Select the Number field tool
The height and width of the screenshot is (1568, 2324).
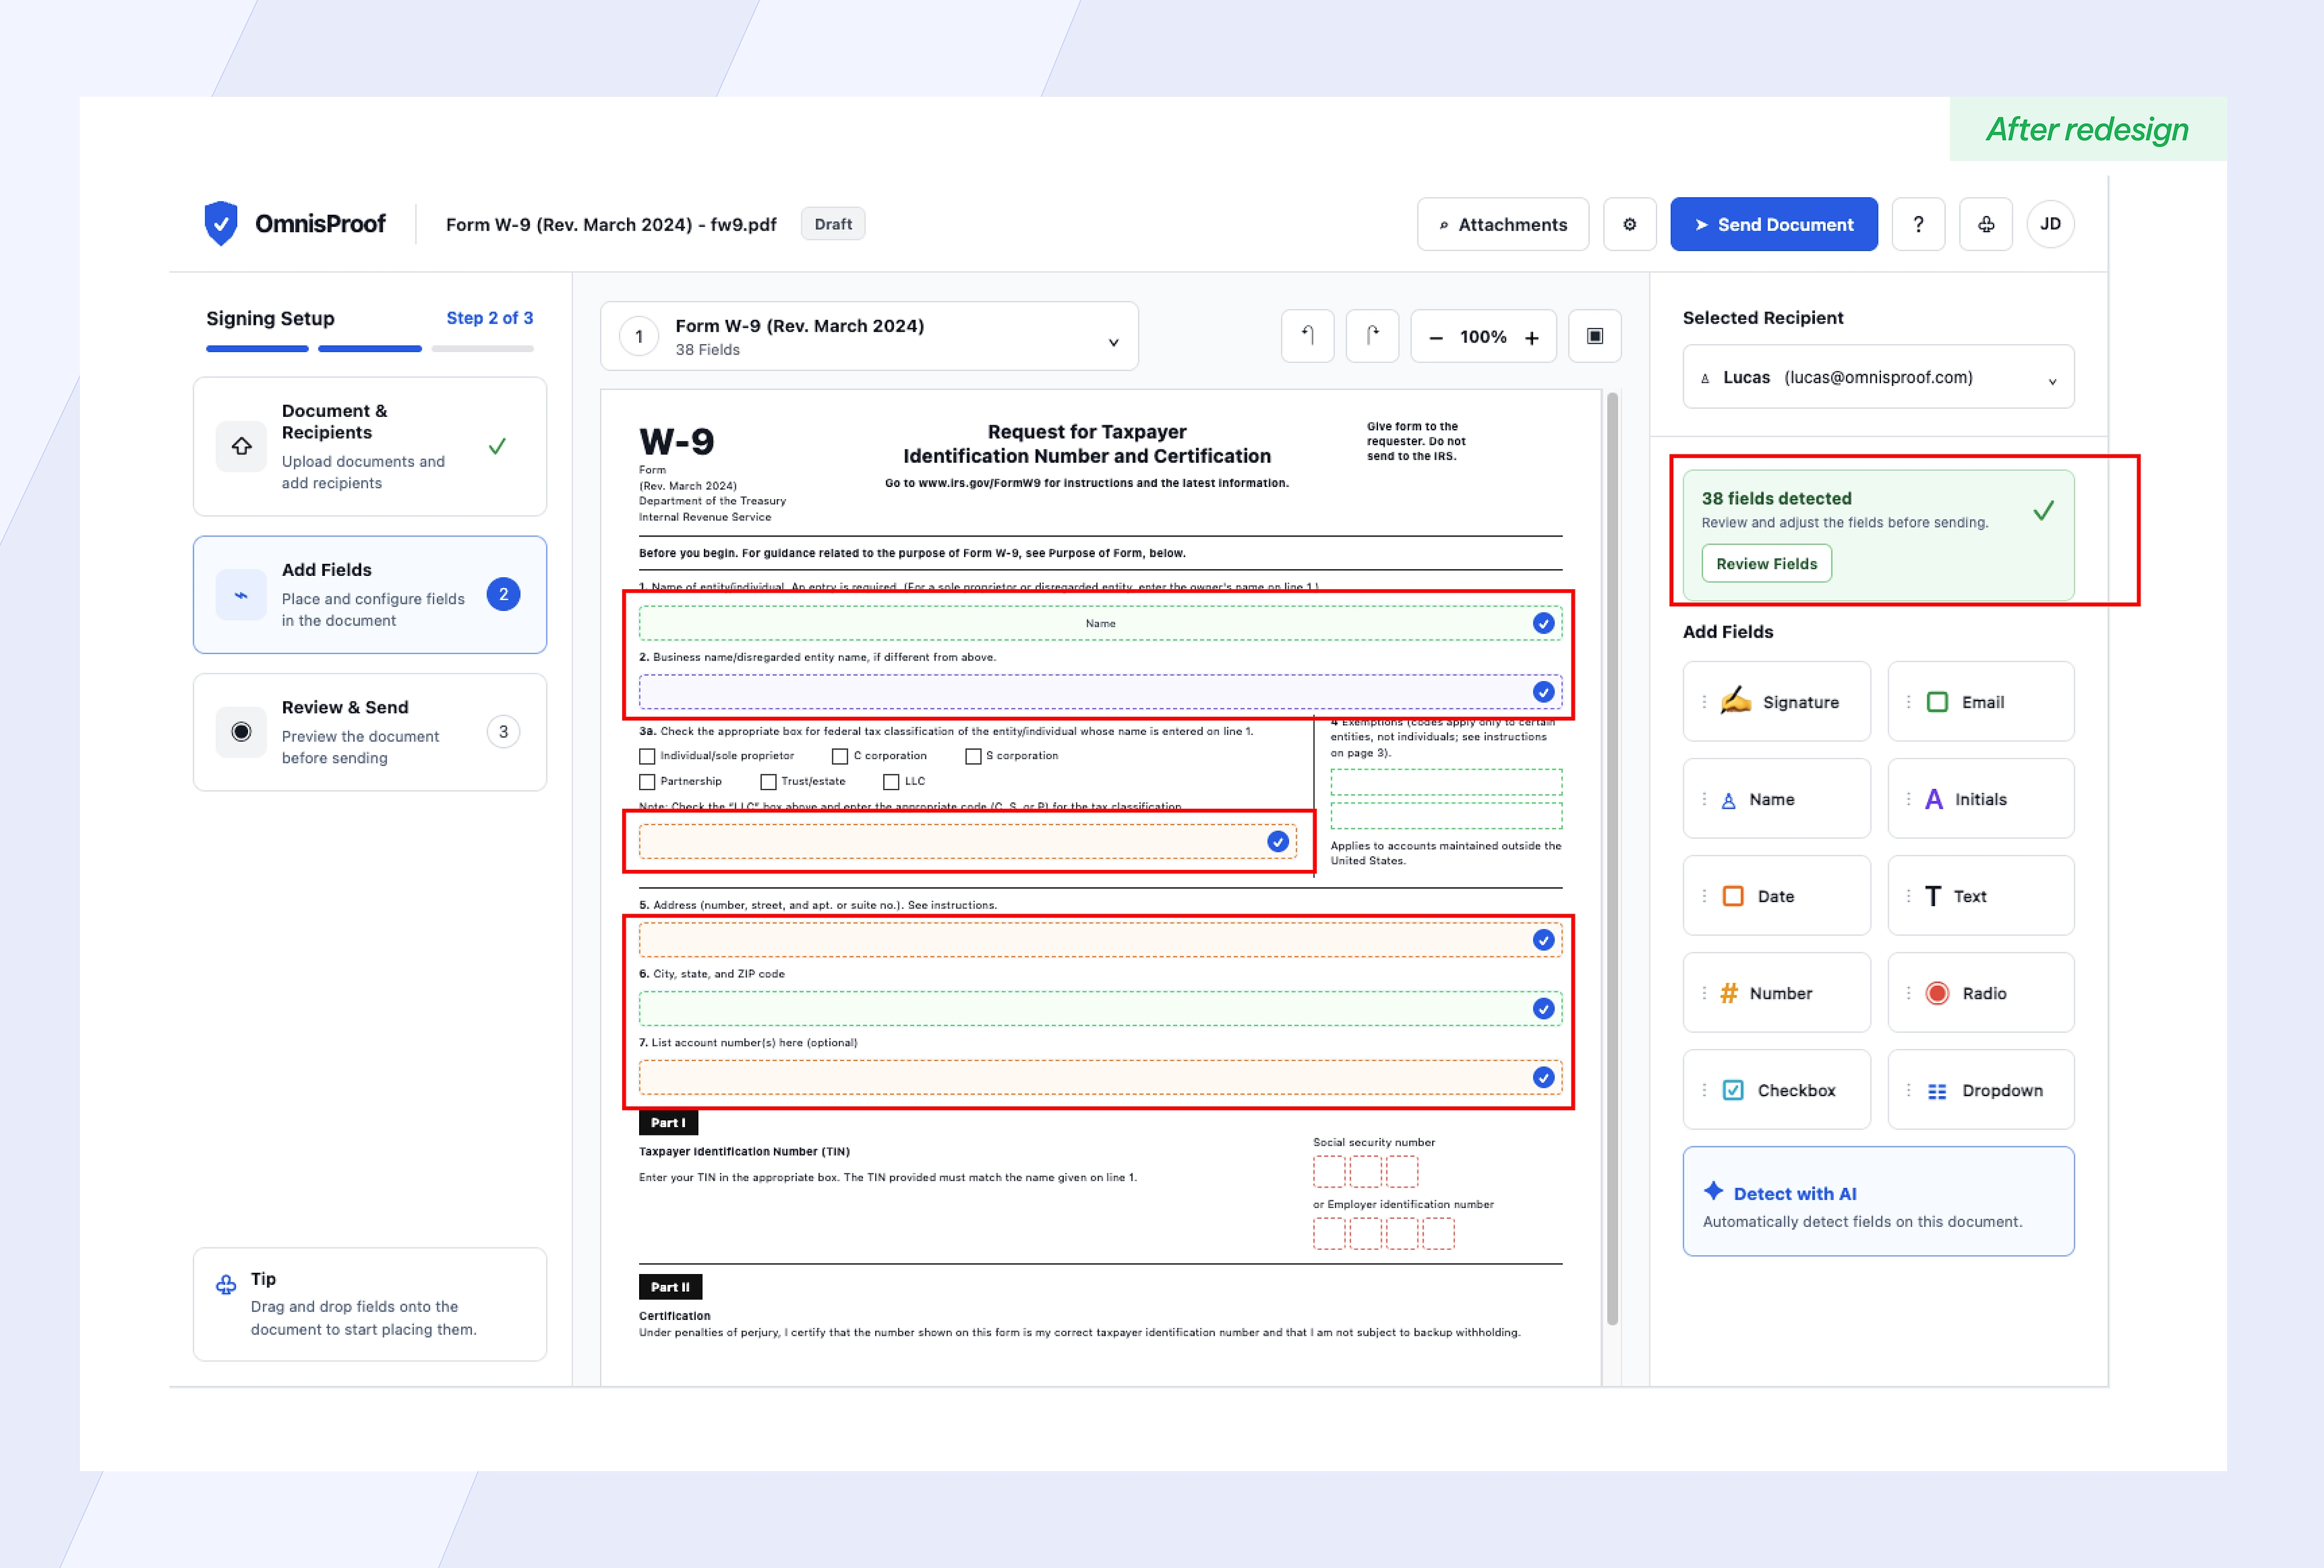click(x=1776, y=992)
